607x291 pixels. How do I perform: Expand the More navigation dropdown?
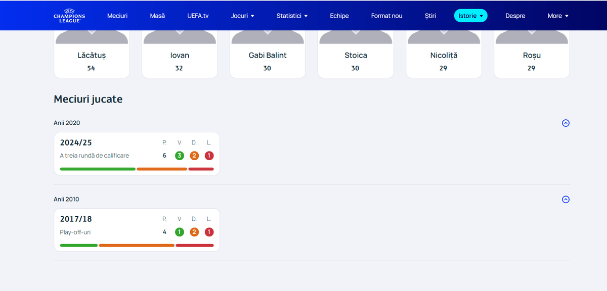click(x=557, y=16)
